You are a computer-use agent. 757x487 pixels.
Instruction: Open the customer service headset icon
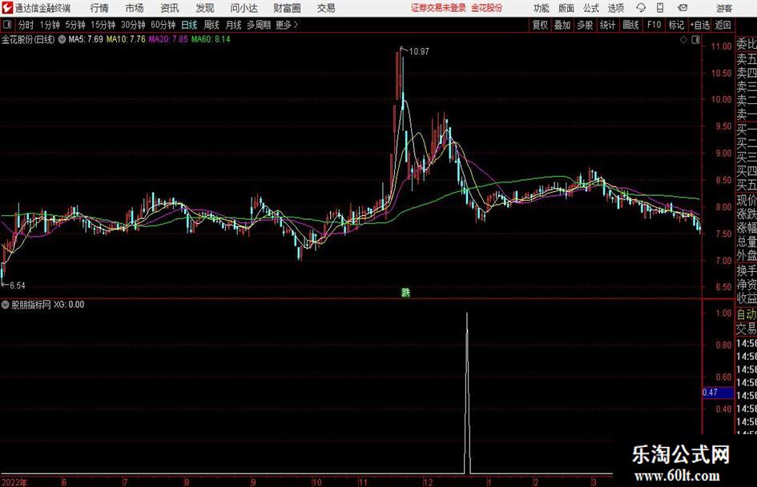(641, 8)
